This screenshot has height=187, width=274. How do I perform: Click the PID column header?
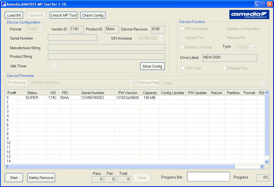(65, 93)
